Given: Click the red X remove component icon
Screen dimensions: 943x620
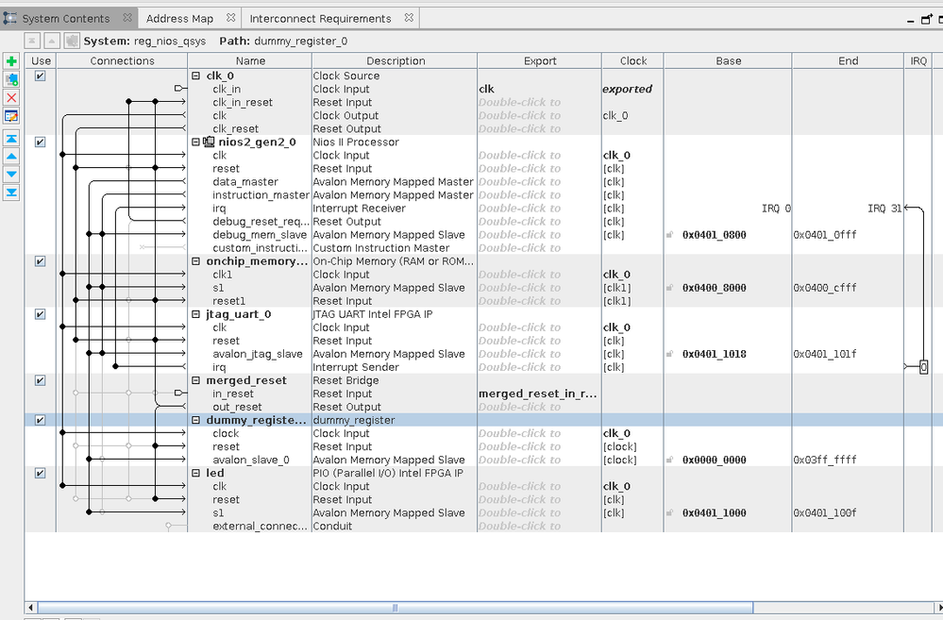Looking at the screenshot, I should 11,97.
